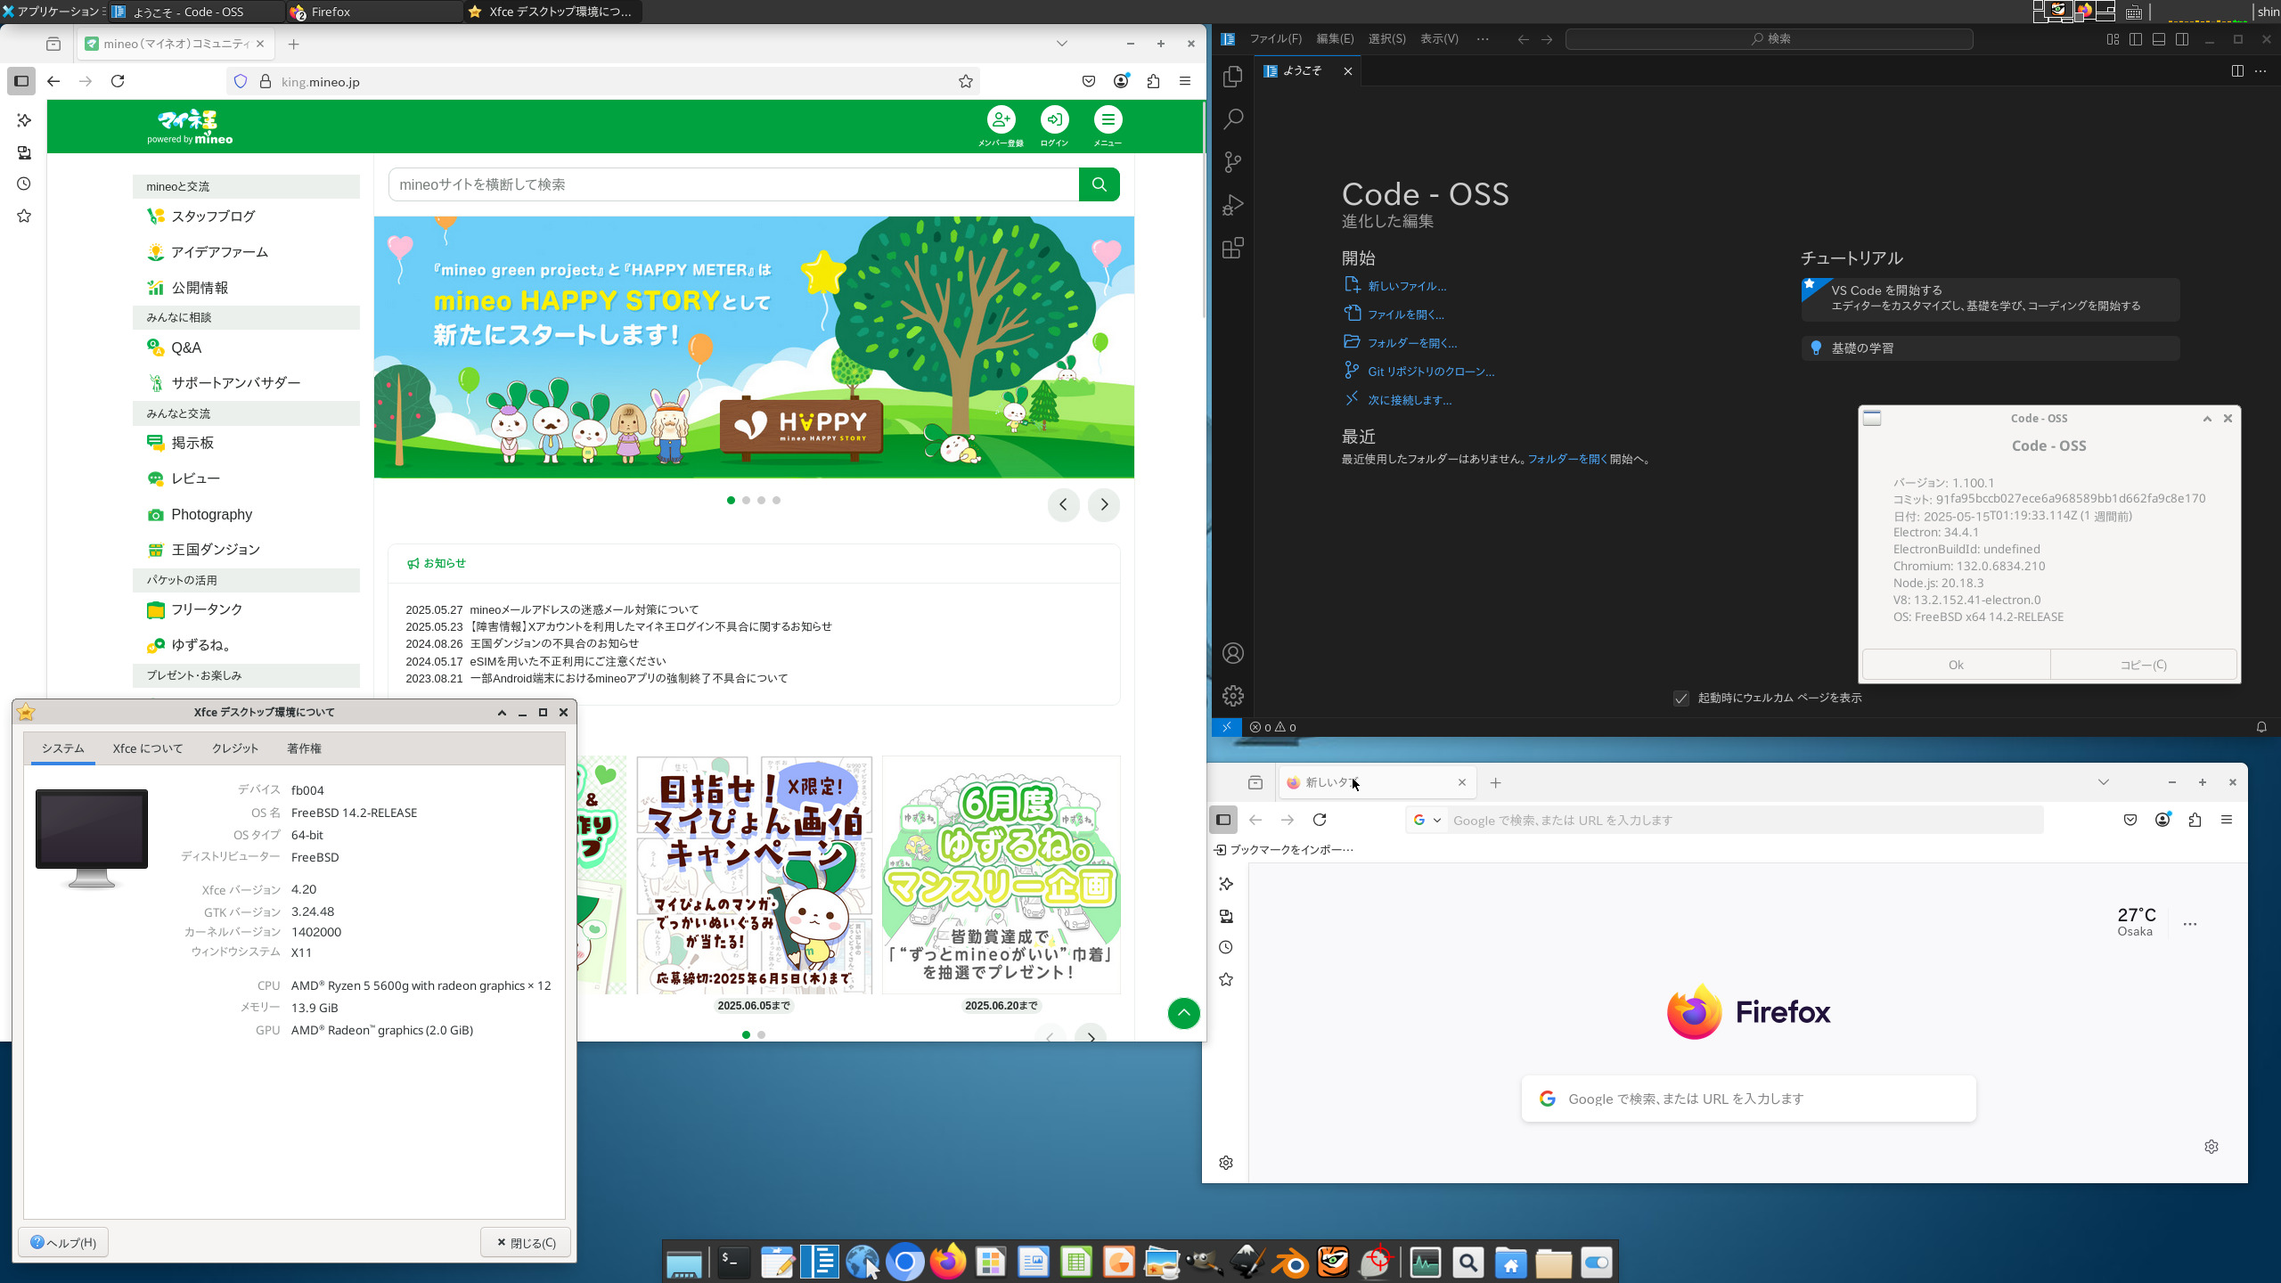The width and height of the screenshot is (2281, 1283).
Task: Open the Explorer view in Code - OSS
Action: 1233,77
